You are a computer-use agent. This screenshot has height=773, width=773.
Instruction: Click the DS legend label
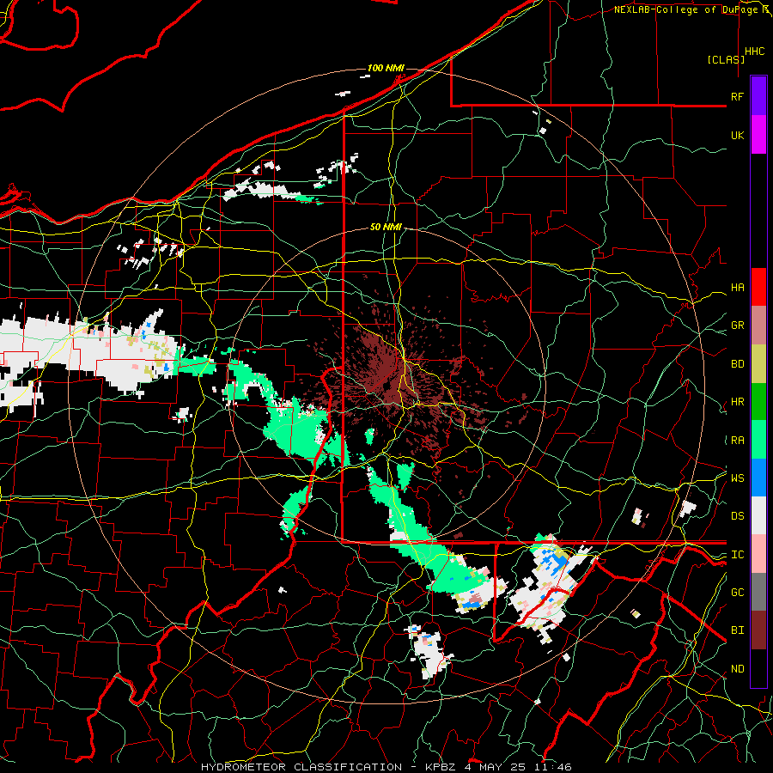pos(737,516)
